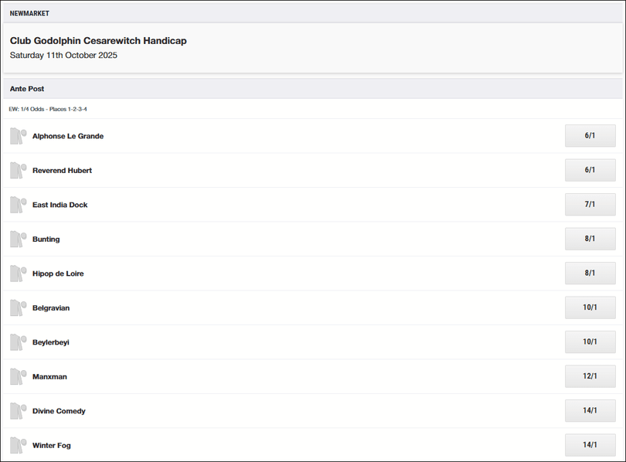Select the 7/1 odds for East India Dock

pos(590,205)
